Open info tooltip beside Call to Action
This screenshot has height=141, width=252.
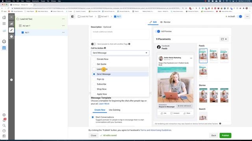coord(105,48)
